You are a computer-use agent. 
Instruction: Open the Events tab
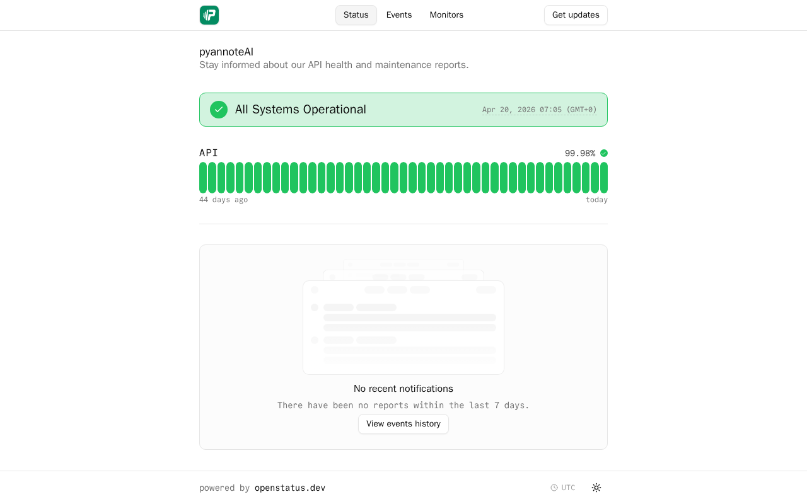pyautogui.click(x=399, y=15)
